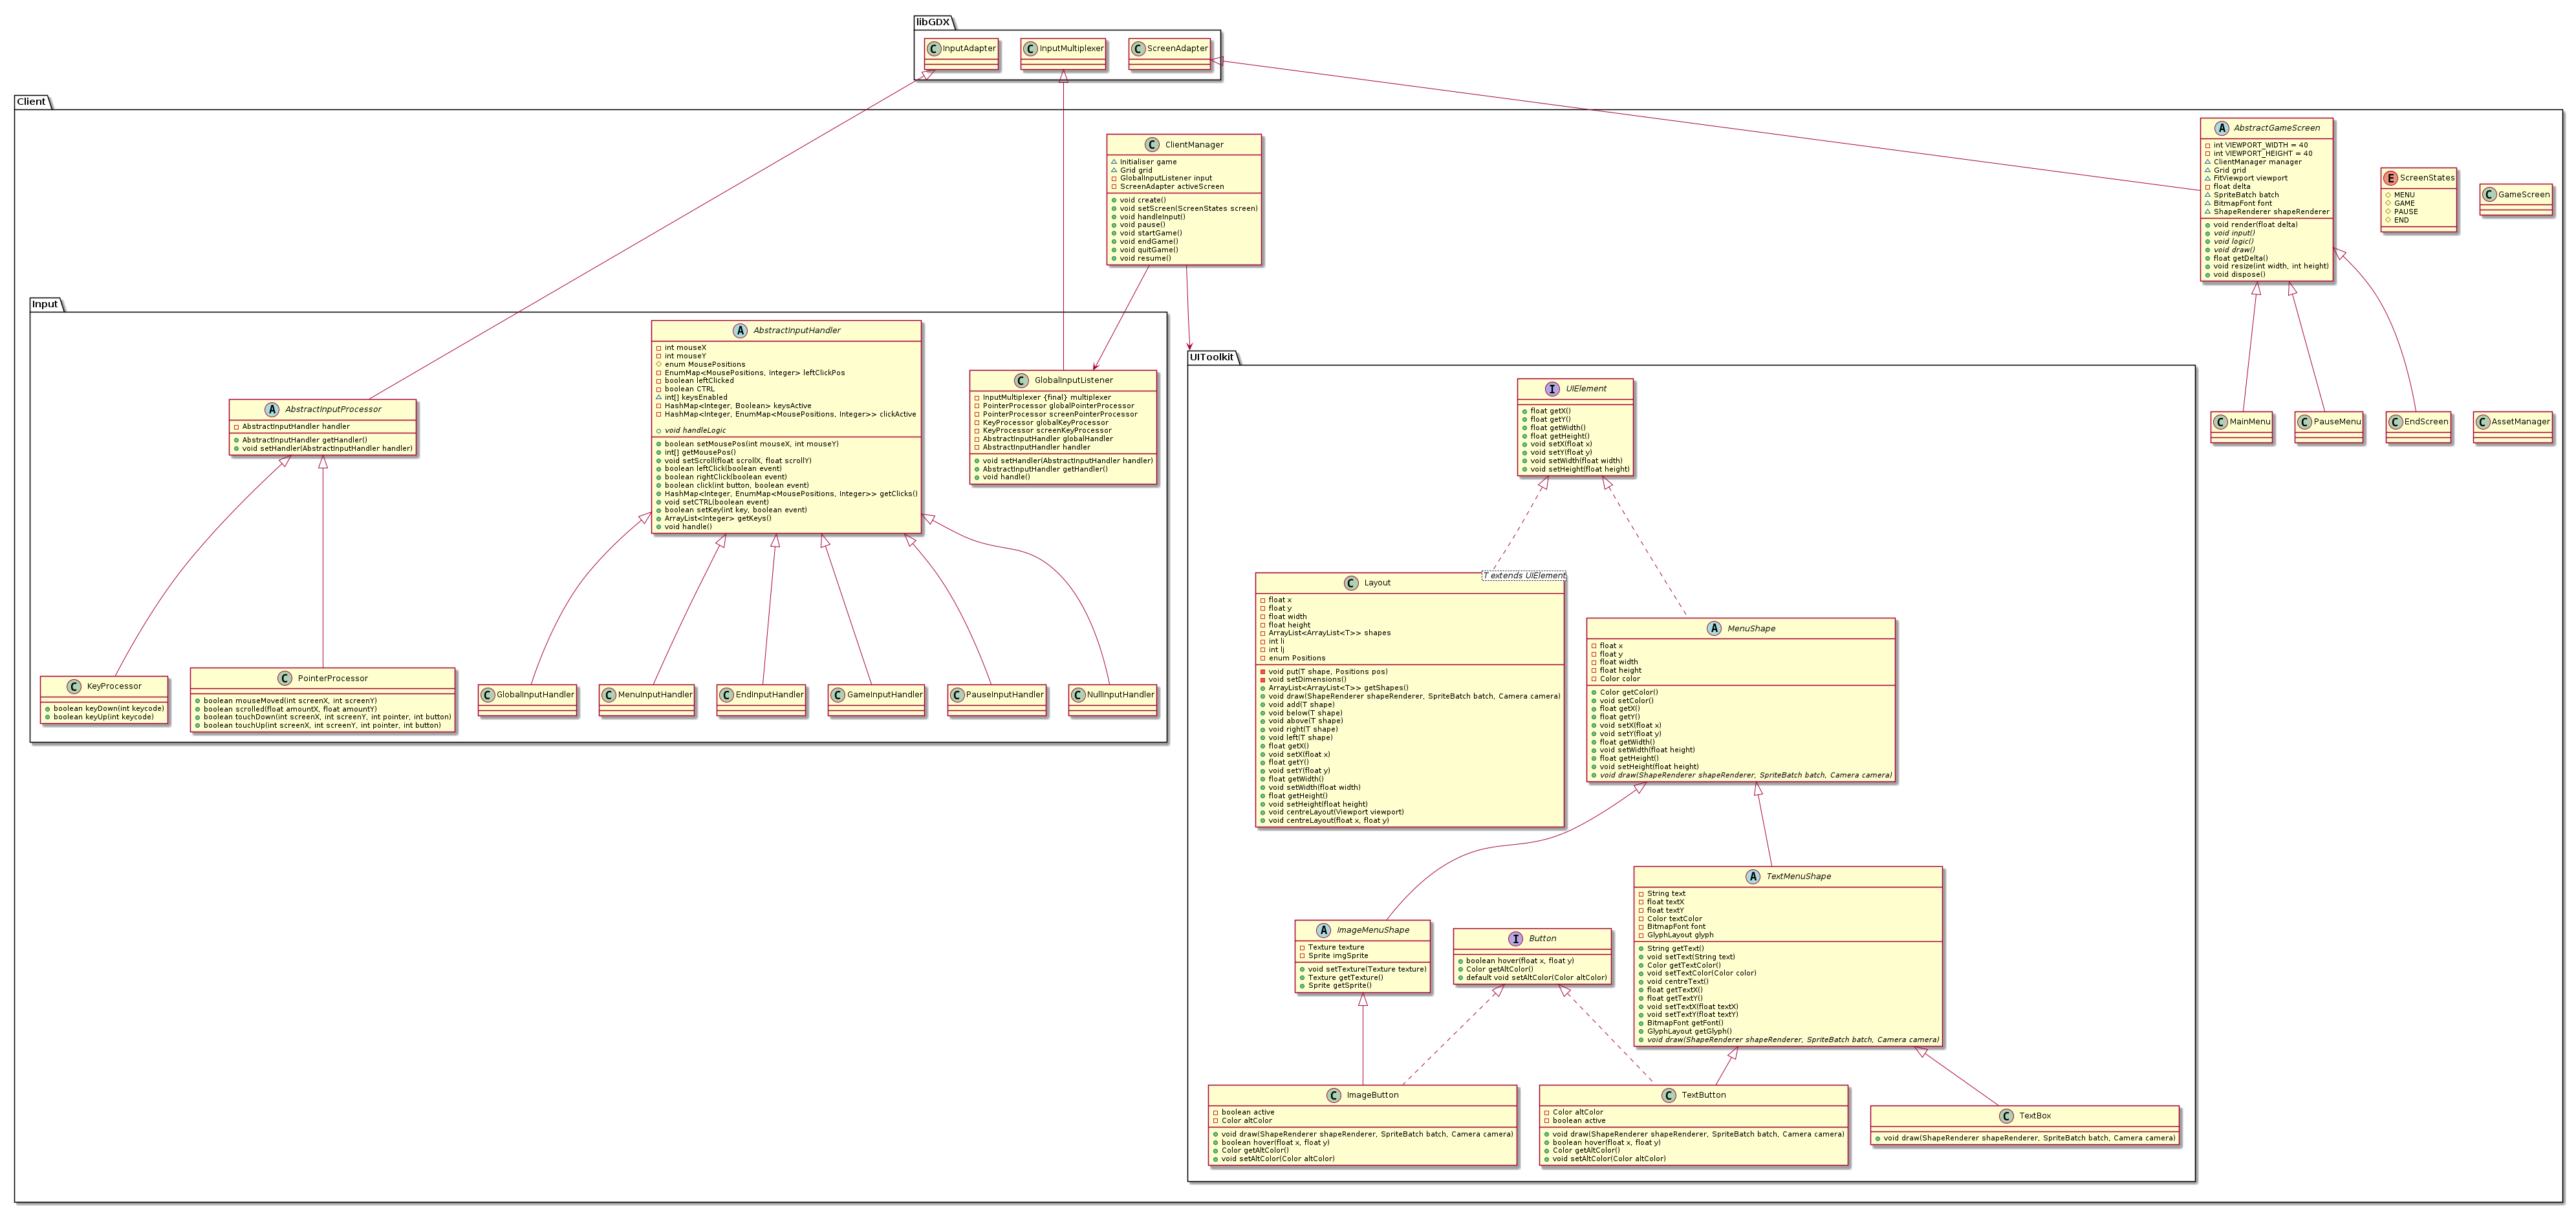
Task: Click the ScreenStates enum icon
Action: 2390,178
